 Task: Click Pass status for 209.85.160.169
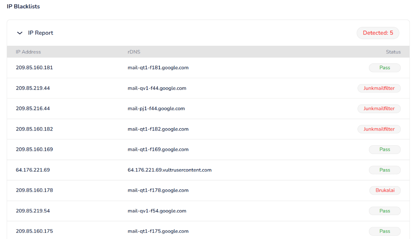(385, 149)
